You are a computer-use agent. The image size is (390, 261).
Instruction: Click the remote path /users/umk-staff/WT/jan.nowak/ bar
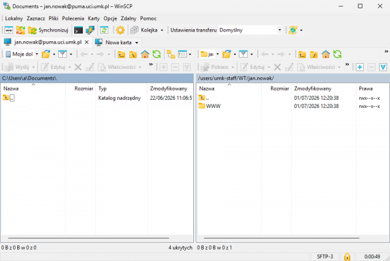[x=293, y=78]
